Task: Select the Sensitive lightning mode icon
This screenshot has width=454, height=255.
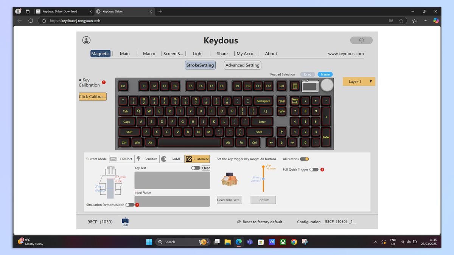Action: (x=138, y=159)
